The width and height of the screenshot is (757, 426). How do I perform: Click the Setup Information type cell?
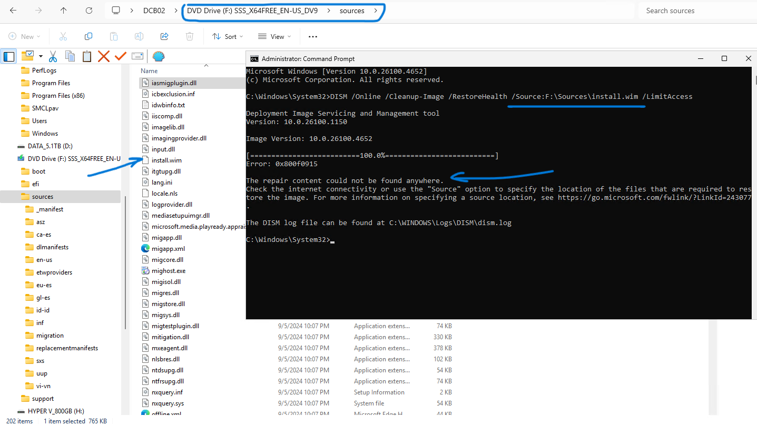(x=379, y=392)
